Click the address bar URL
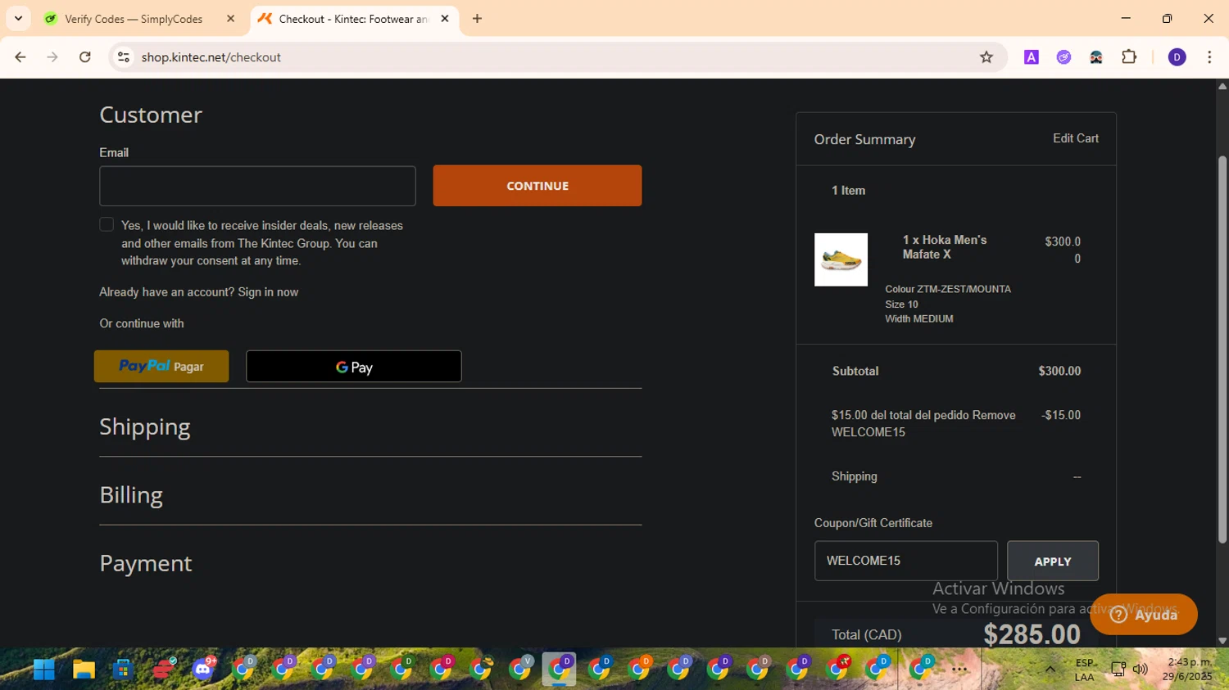Viewport: 1229px width, 690px height. (x=211, y=57)
